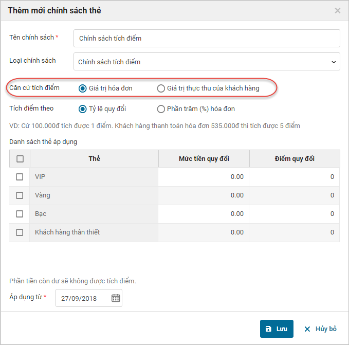Image resolution: width=349 pixels, height=345 pixels.
Task: Expand the 'Loại chính sách' dropdown
Action: (207, 62)
